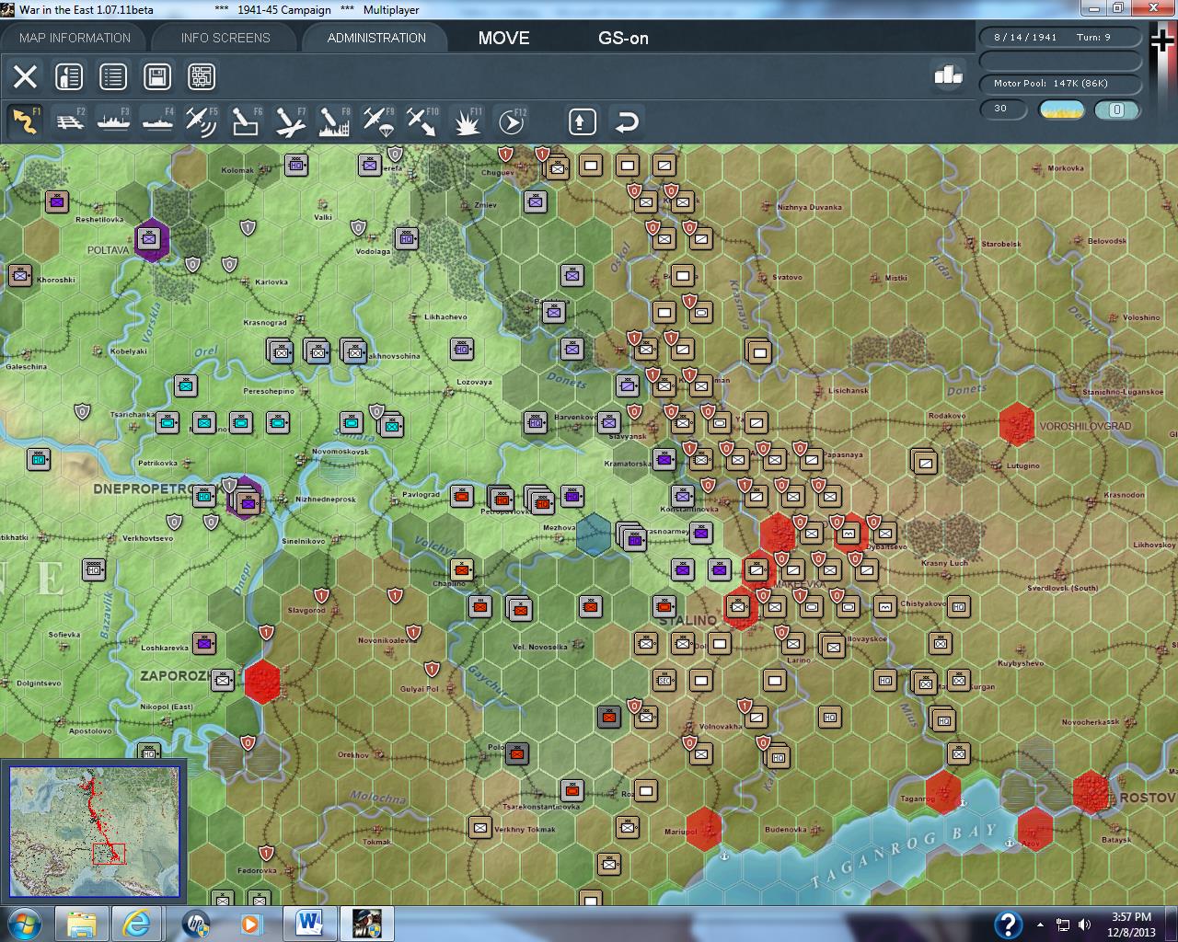1178x942 pixels.
Task: Select the unit at Khoroshki
Action: coord(19,275)
